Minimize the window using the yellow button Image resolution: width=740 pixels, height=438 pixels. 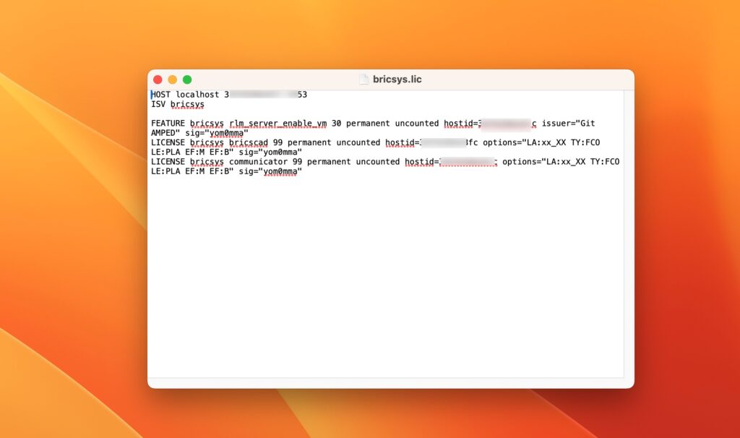(x=172, y=80)
